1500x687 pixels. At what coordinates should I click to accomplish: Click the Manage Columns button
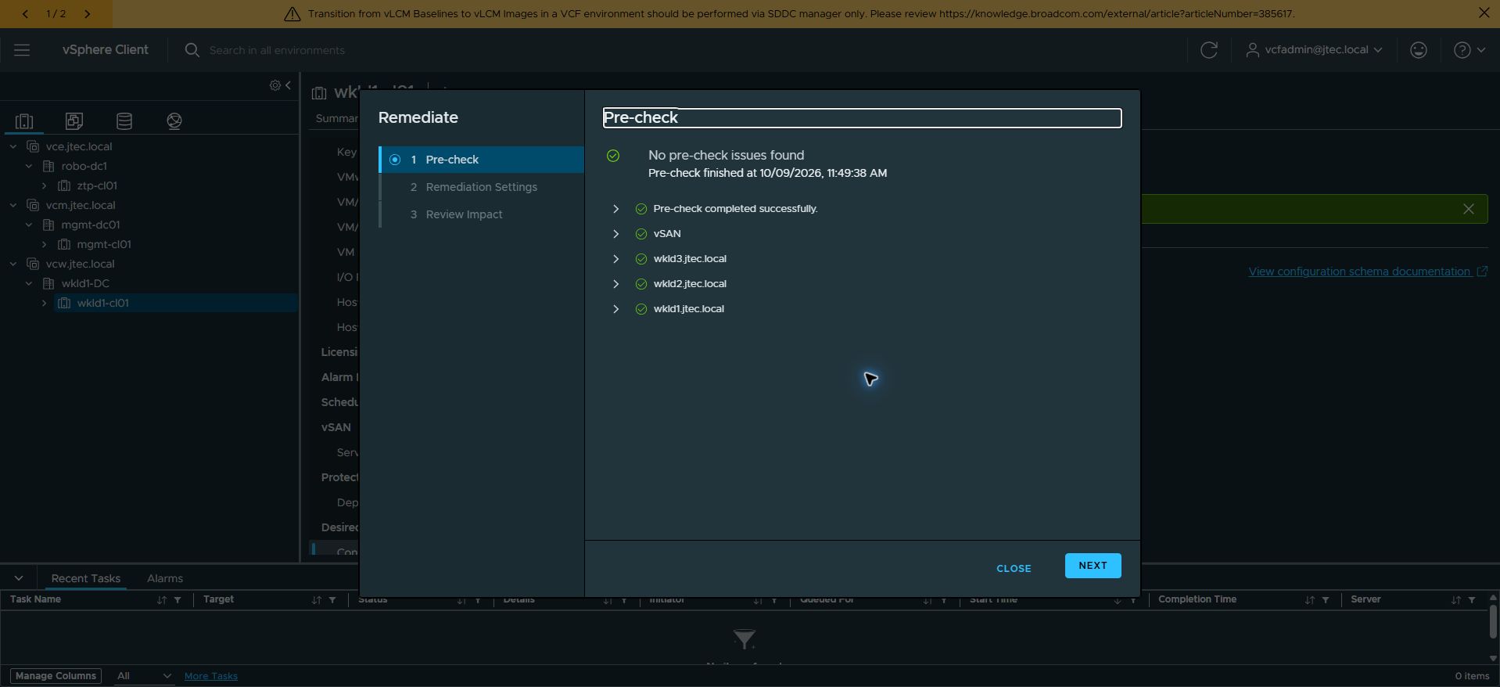pyautogui.click(x=56, y=676)
